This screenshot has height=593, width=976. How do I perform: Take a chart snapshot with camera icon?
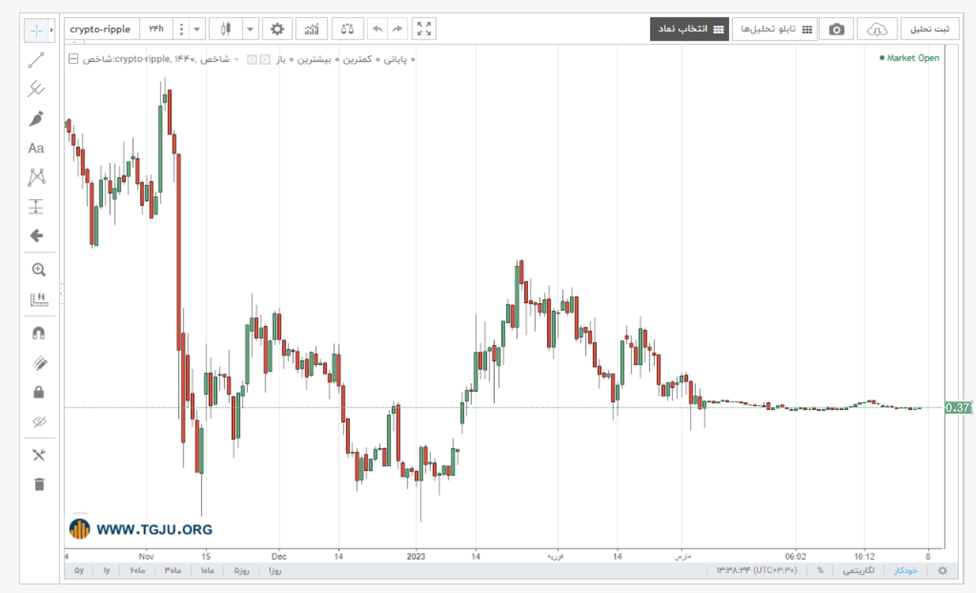836,29
